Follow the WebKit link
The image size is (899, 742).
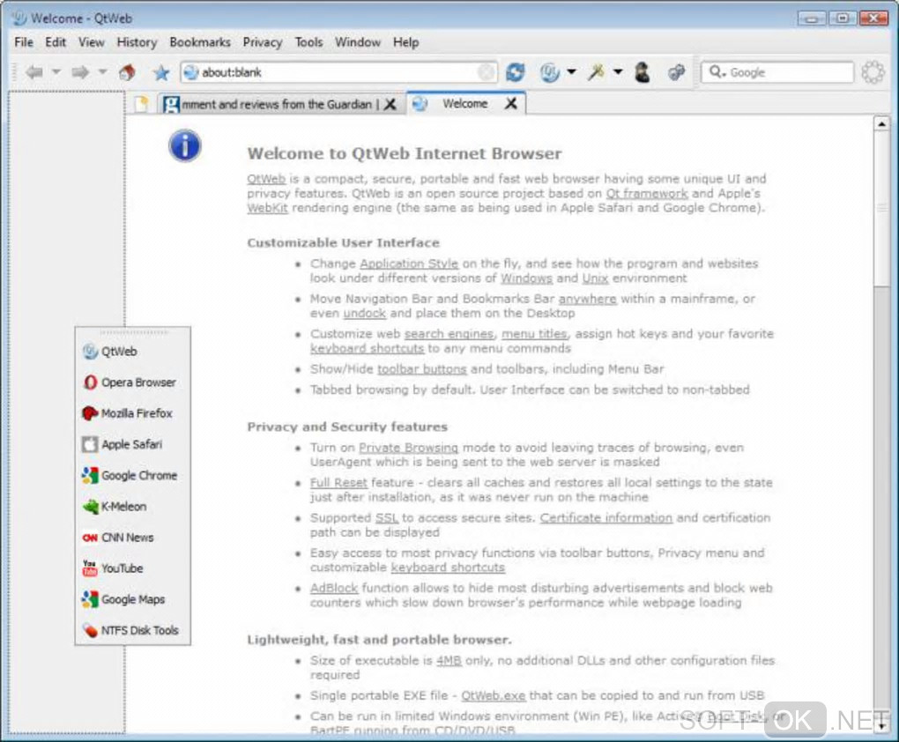267,208
